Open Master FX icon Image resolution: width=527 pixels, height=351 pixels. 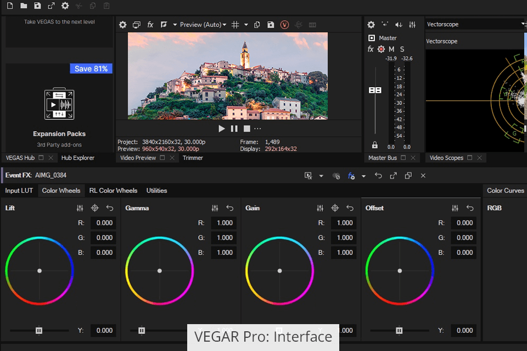(x=371, y=49)
